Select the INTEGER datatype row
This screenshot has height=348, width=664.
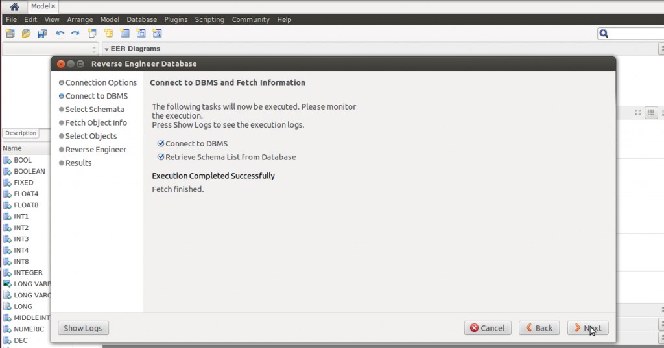(x=26, y=273)
